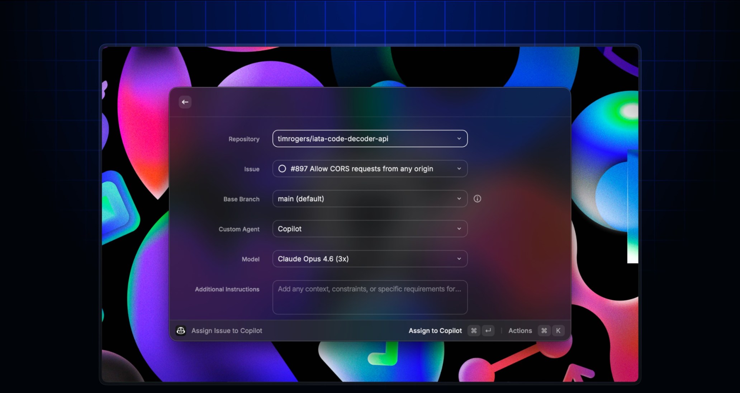Click the Command key icon beside Assign to Copilot
740x393 pixels.
(x=474, y=331)
